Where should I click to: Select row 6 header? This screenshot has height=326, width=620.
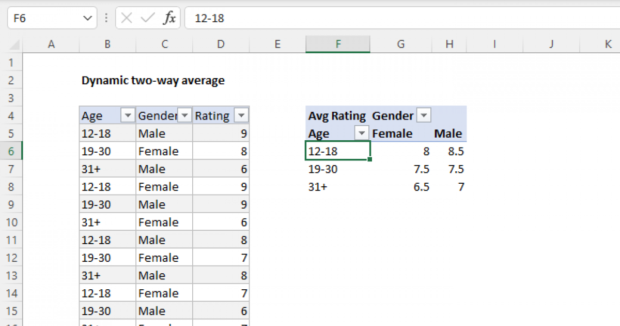point(12,151)
